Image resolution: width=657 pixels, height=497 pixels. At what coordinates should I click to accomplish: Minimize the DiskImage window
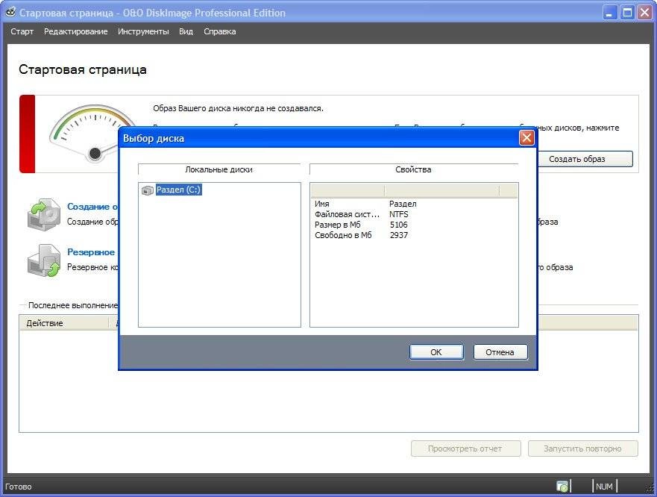(609, 13)
